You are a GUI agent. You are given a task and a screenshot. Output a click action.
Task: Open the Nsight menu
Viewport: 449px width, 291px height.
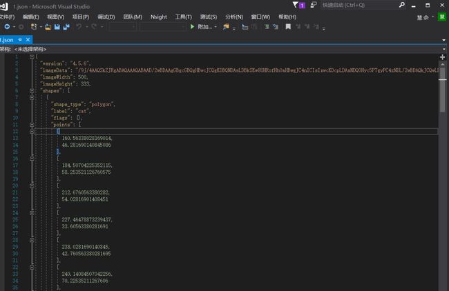(x=159, y=17)
